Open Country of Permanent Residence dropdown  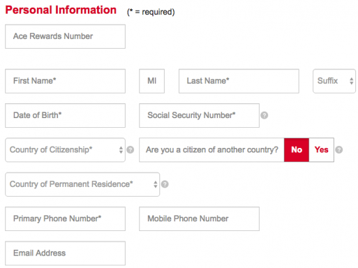83,184
